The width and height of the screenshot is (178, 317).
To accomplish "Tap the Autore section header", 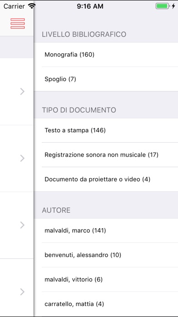I will click(56, 210).
